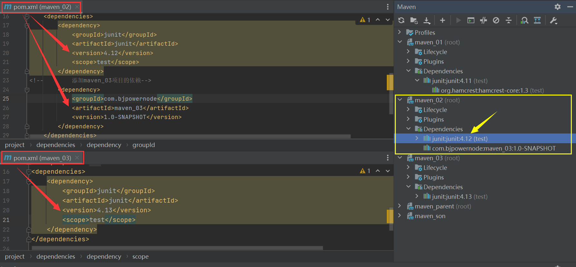Reload all Maven projects

[401, 20]
